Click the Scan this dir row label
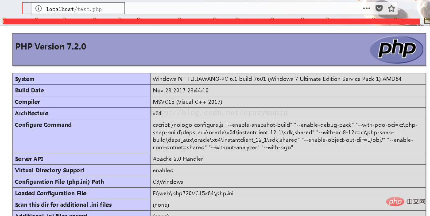 [x=63, y=205]
